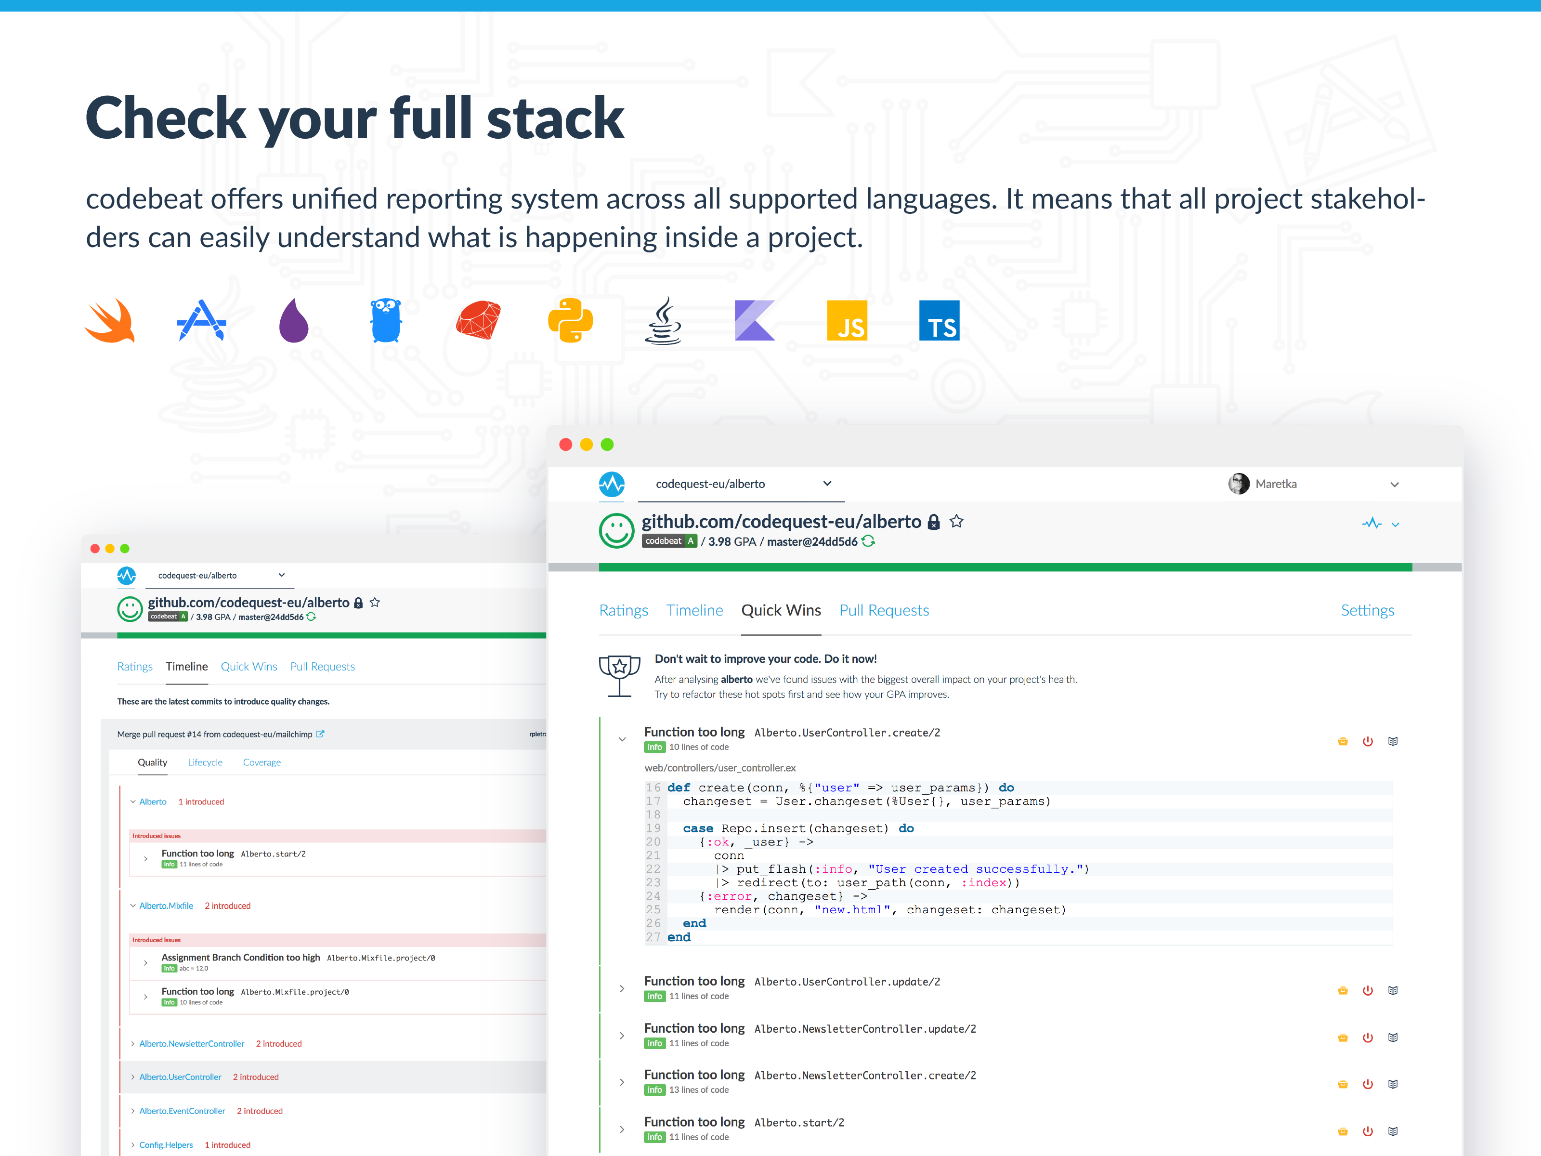Open book icon for NewsletterController.update/2
Viewport: 1541px width, 1156px height.
(x=1393, y=1038)
